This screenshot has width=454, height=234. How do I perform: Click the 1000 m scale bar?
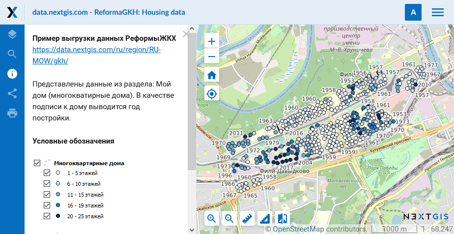point(394,230)
